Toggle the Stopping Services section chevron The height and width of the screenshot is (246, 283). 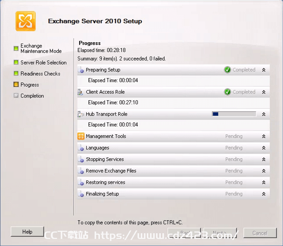click(x=264, y=159)
